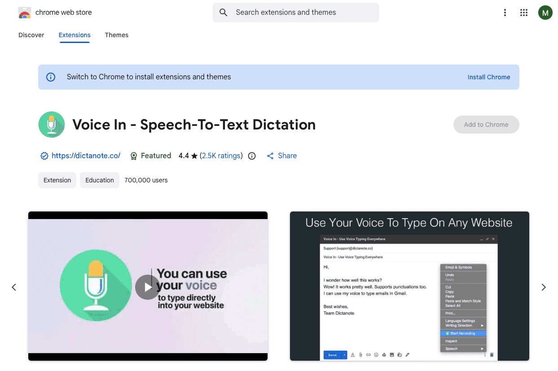Open the overflow menu with three dots
This screenshot has height=371, width=558.
[x=505, y=13]
